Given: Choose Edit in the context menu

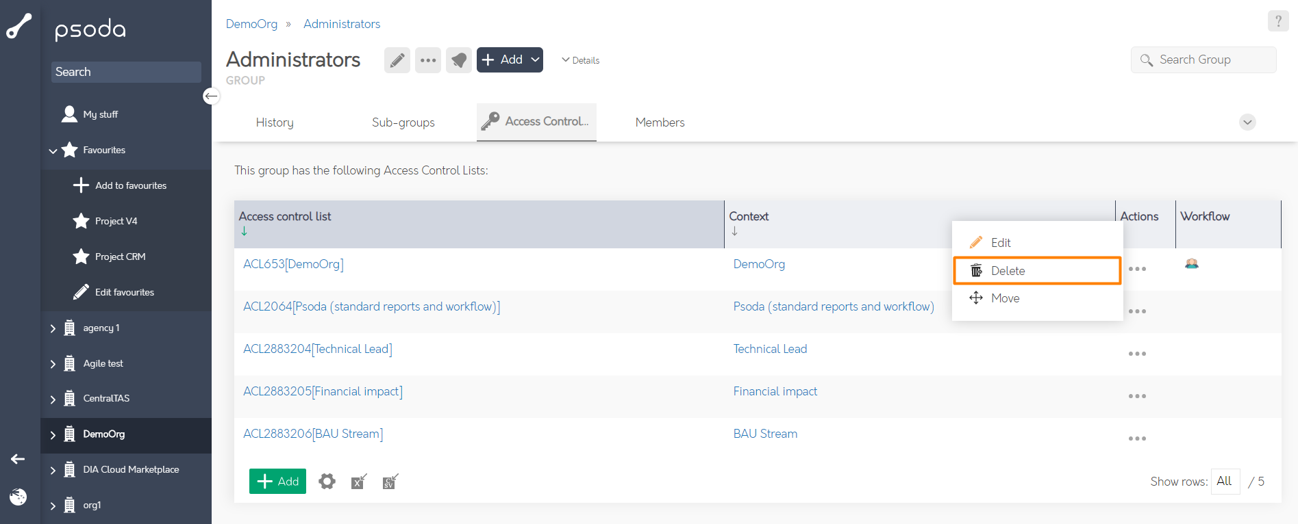Looking at the screenshot, I should click(x=1037, y=243).
